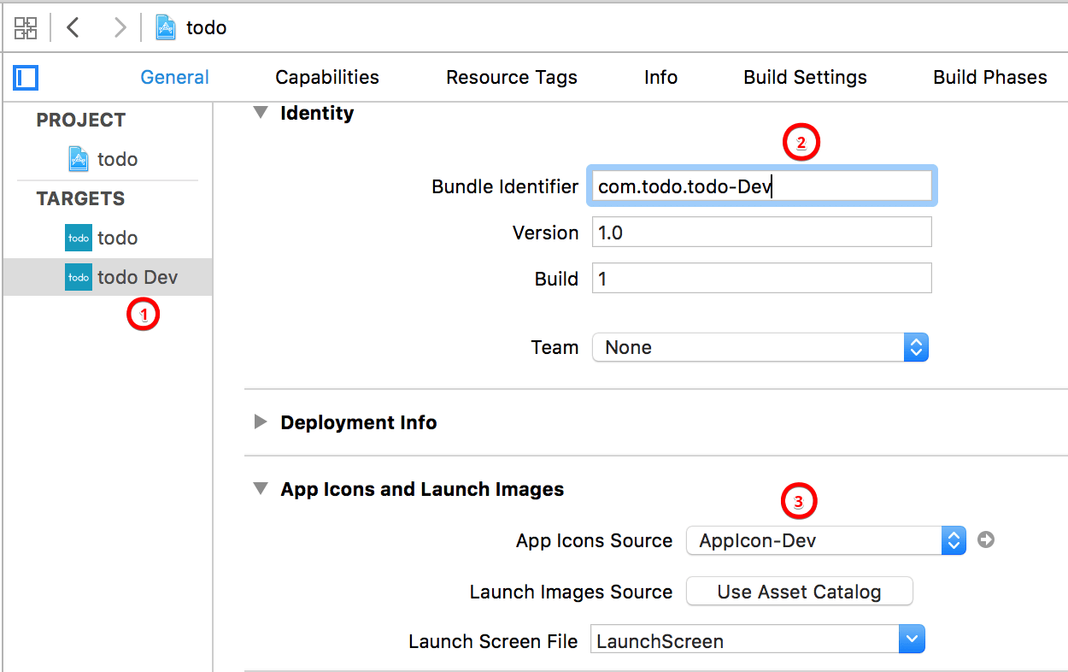The image size is (1068, 672).
Task: Open the arrow next to App Icons Source
Action: tap(985, 540)
